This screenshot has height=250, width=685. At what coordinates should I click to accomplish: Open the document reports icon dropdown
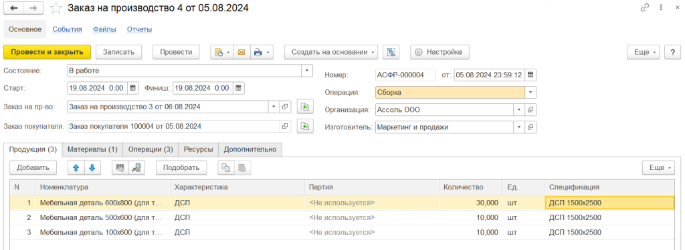click(222, 52)
